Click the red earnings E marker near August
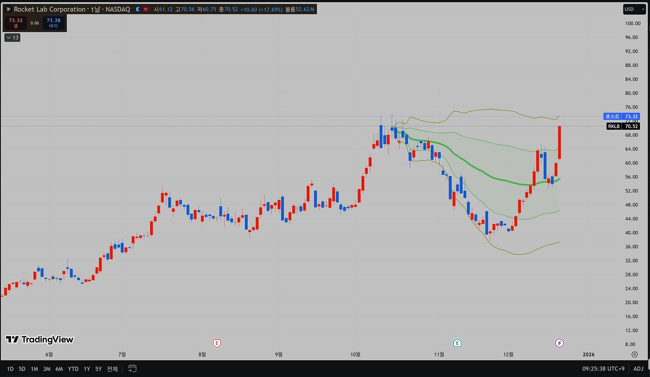 pyautogui.click(x=217, y=344)
